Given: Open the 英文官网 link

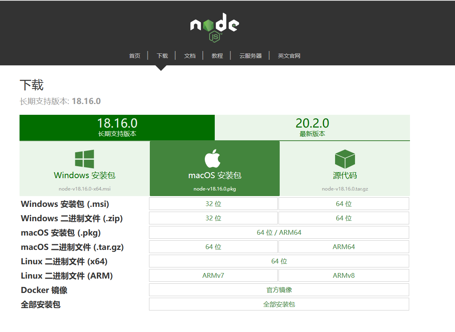Looking at the screenshot, I should (288, 56).
